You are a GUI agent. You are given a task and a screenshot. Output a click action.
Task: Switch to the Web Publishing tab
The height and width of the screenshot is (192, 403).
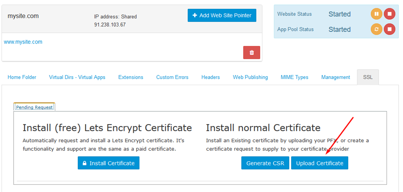[x=250, y=77]
